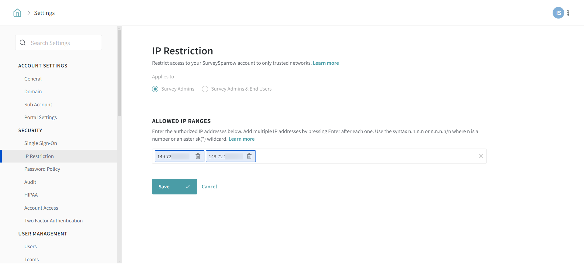
Task: Click the sidebar vertical scrollbar
Action: tap(119, 73)
